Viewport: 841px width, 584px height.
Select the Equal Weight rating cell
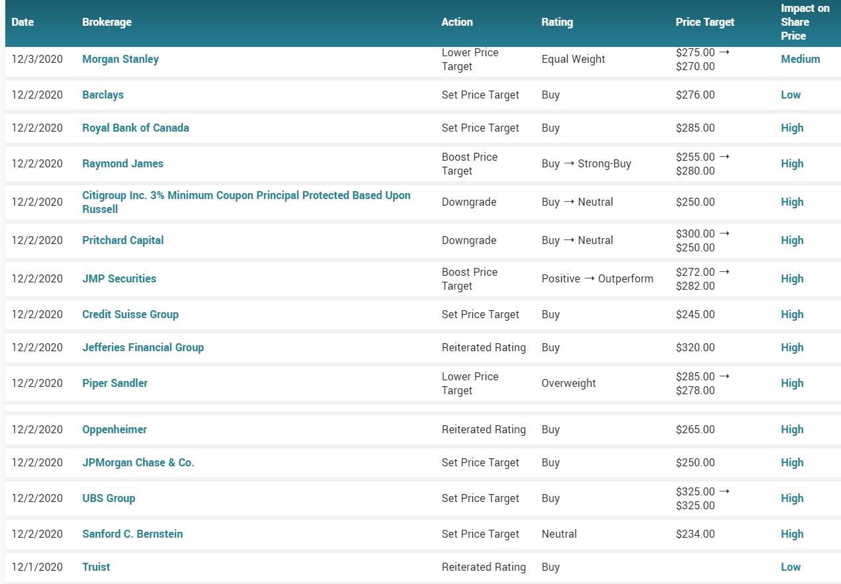coord(573,59)
